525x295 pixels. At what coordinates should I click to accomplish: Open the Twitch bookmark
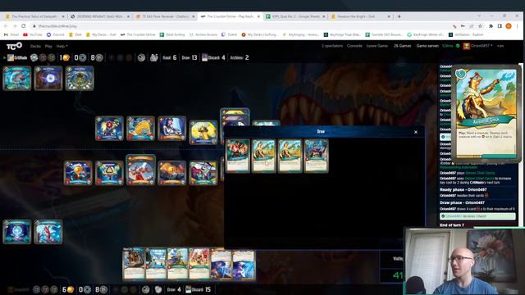(230, 34)
